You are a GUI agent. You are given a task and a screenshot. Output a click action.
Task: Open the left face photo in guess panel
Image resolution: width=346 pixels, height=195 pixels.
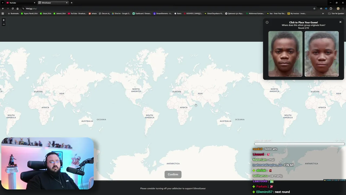click(285, 54)
